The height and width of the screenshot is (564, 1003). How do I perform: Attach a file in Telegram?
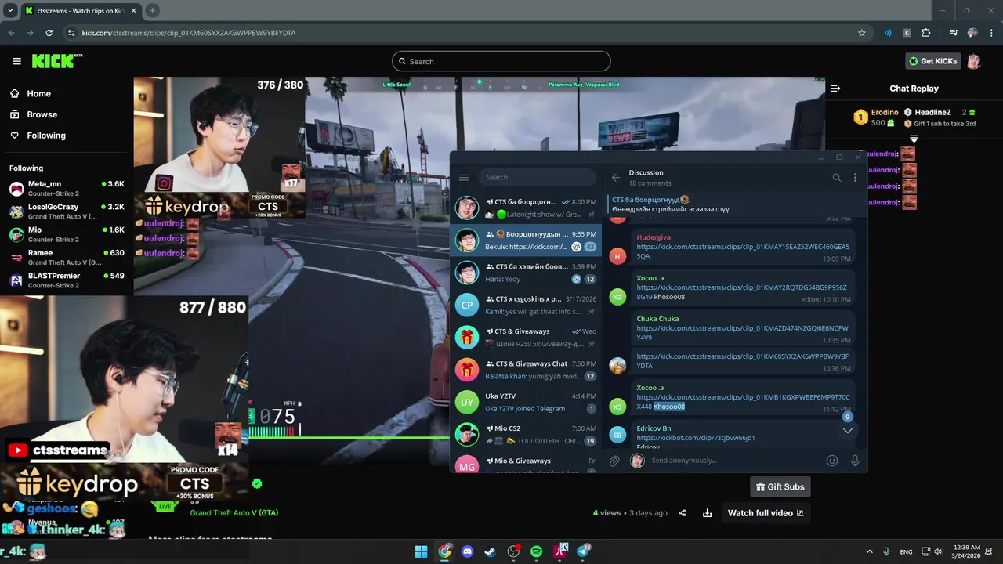615,461
